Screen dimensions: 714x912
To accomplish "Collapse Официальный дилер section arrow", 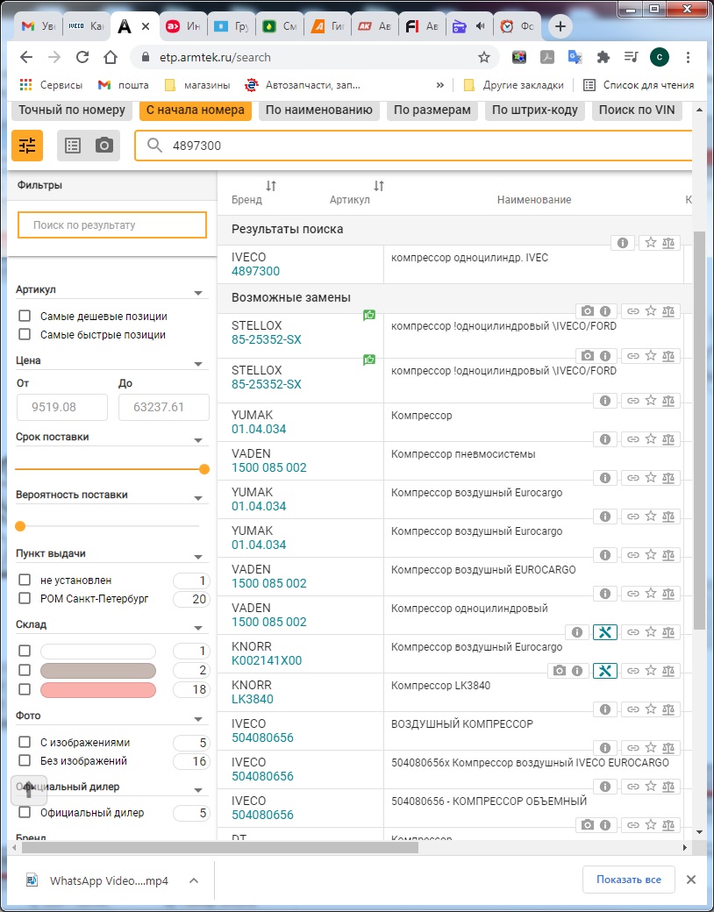I will tap(198, 790).
